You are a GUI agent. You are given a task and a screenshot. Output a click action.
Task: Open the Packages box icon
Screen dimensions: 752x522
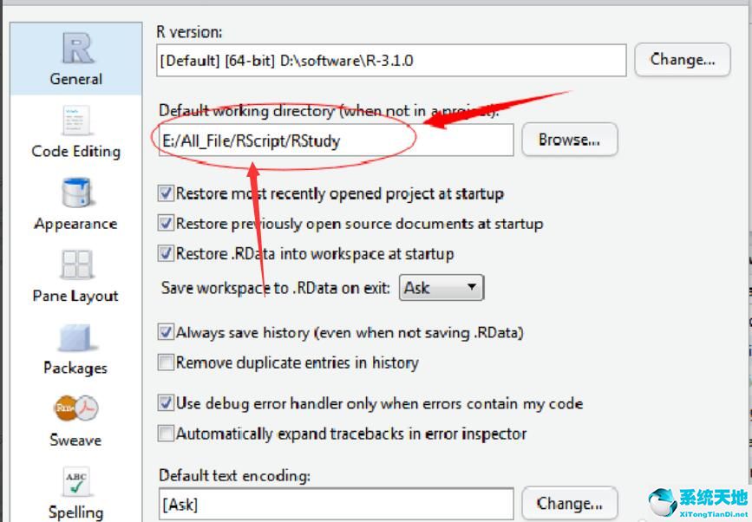click(x=75, y=337)
